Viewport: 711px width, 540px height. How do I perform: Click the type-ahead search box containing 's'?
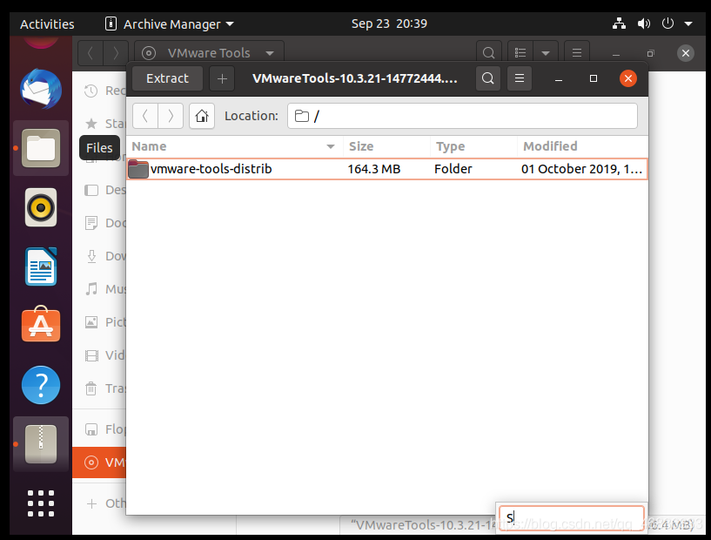point(572,517)
